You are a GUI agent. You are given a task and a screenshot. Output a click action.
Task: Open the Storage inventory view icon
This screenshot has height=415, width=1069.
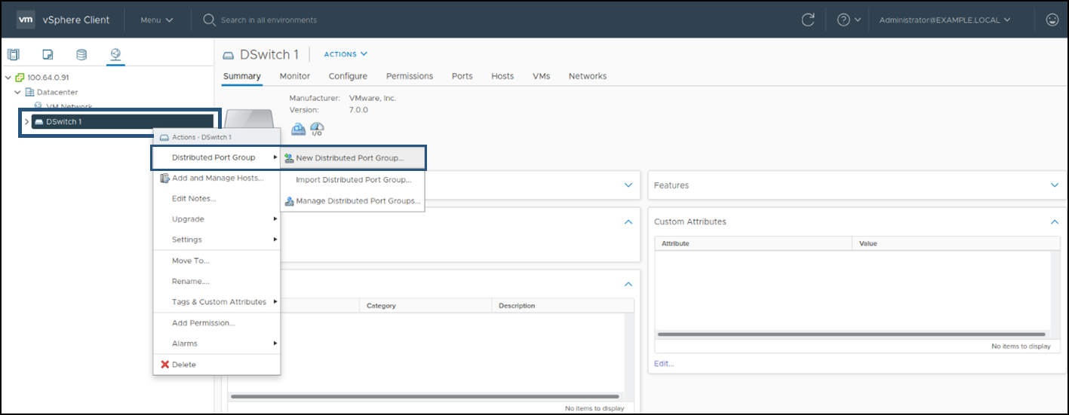[x=81, y=54]
